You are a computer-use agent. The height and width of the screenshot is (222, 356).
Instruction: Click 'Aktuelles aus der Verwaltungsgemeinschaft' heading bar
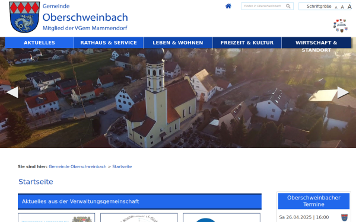tap(139, 201)
